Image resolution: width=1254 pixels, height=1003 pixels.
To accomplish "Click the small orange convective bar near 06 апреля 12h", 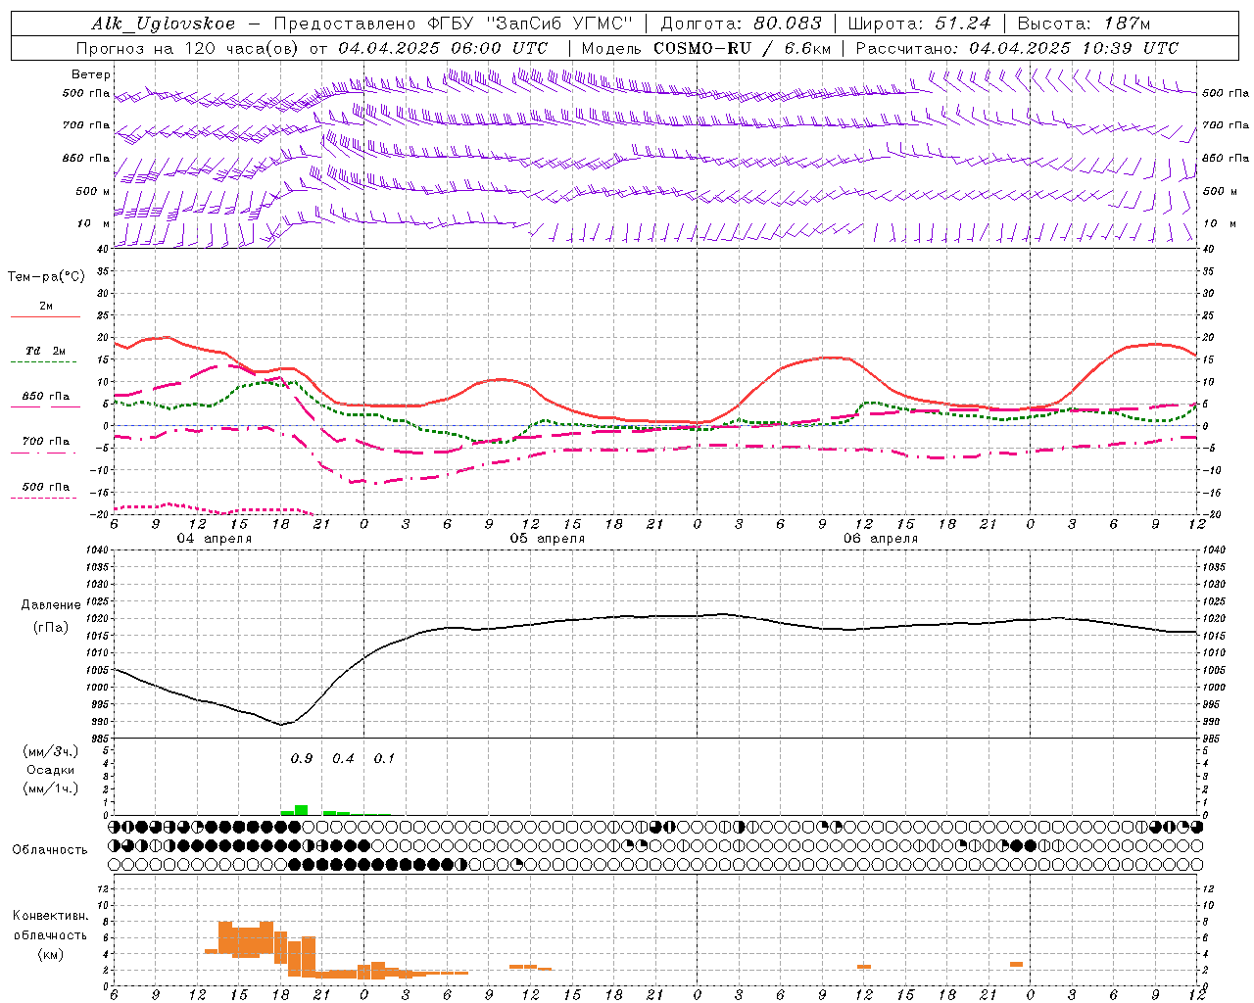I will [x=864, y=967].
